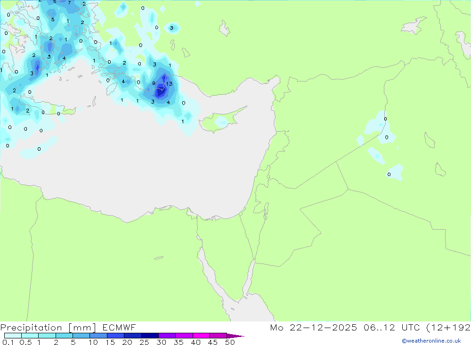
Task: Click the 'ECMWF' model label
Action: pos(119,327)
